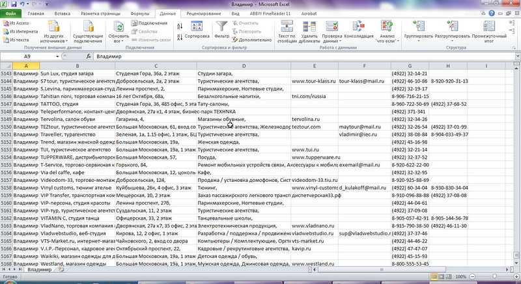This screenshot has width=521, height=284.
Task: Open the Name Box dropdown arrow
Action: point(57,57)
